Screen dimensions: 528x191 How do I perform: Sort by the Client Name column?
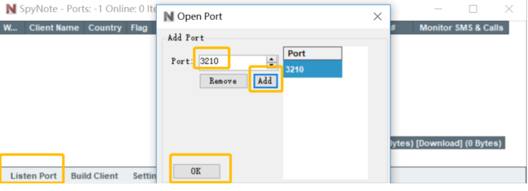[54, 28]
